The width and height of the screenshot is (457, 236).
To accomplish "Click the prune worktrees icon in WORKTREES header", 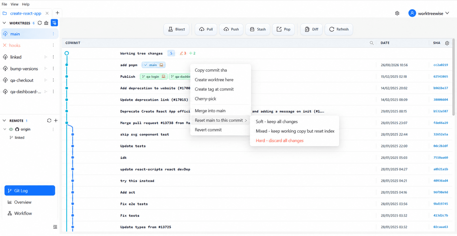I will coord(46,23).
